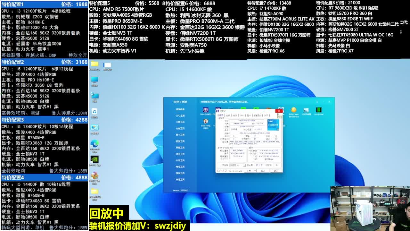This screenshot has height=231, width=410.
Task: Select 屏幕工具 in toolbox sidebar
Action: [180, 148]
